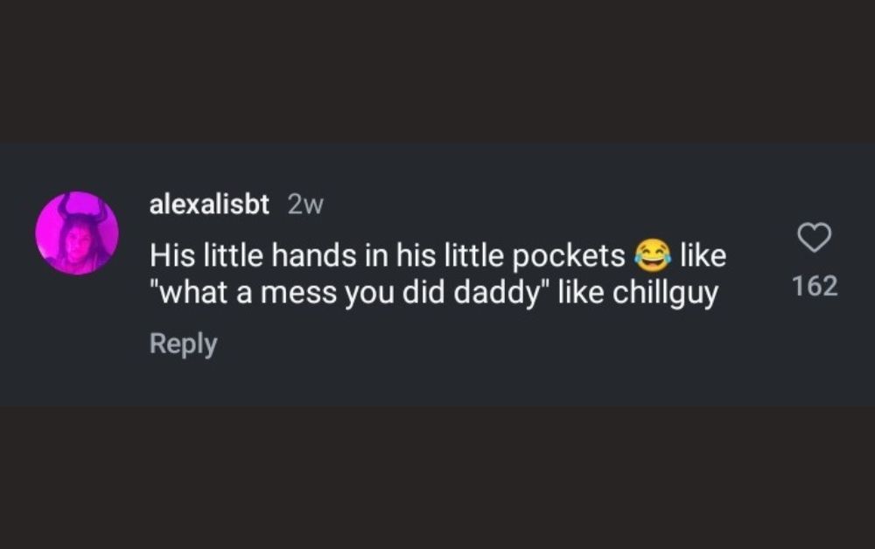View who liked via the 162 number
Screen dimensions: 875x549
coord(815,286)
